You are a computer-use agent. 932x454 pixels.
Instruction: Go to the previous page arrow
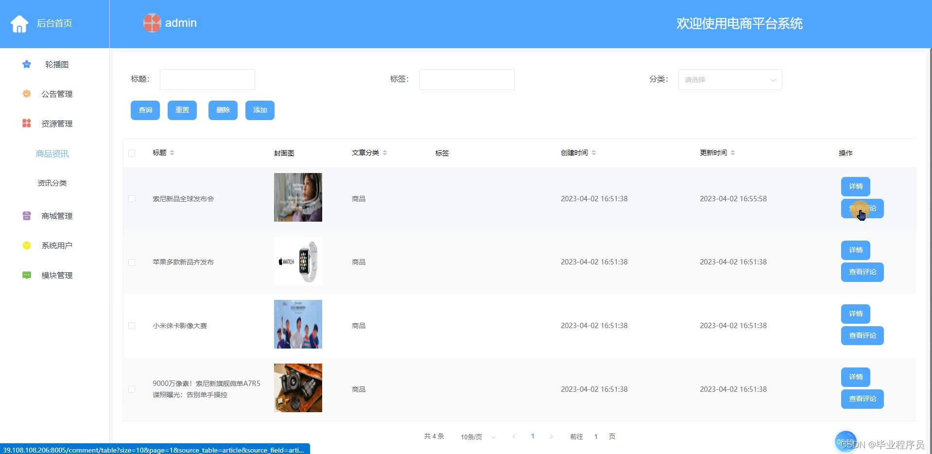(514, 437)
